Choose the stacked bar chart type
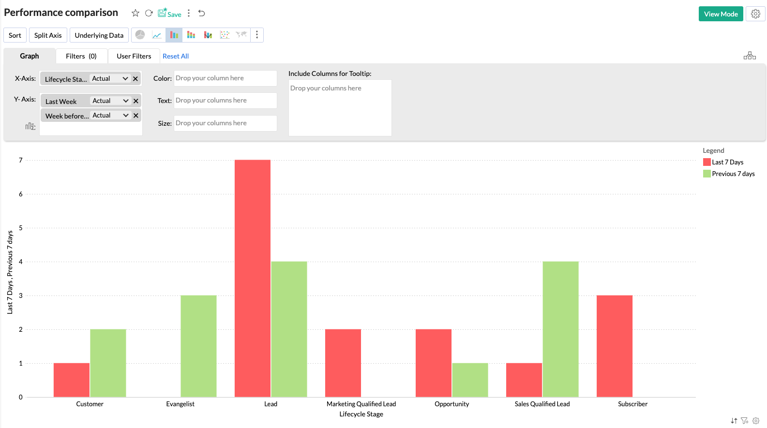 pyautogui.click(x=191, y=35)
